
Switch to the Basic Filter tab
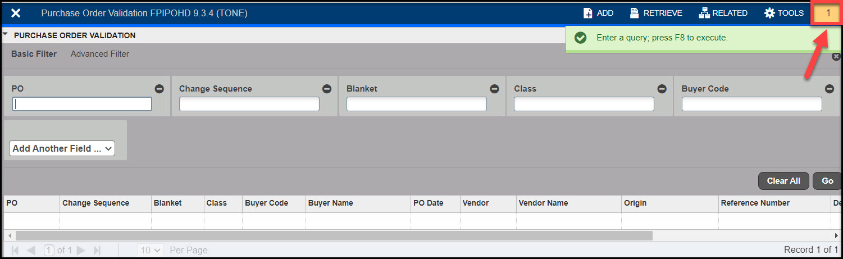coord(34,54)
